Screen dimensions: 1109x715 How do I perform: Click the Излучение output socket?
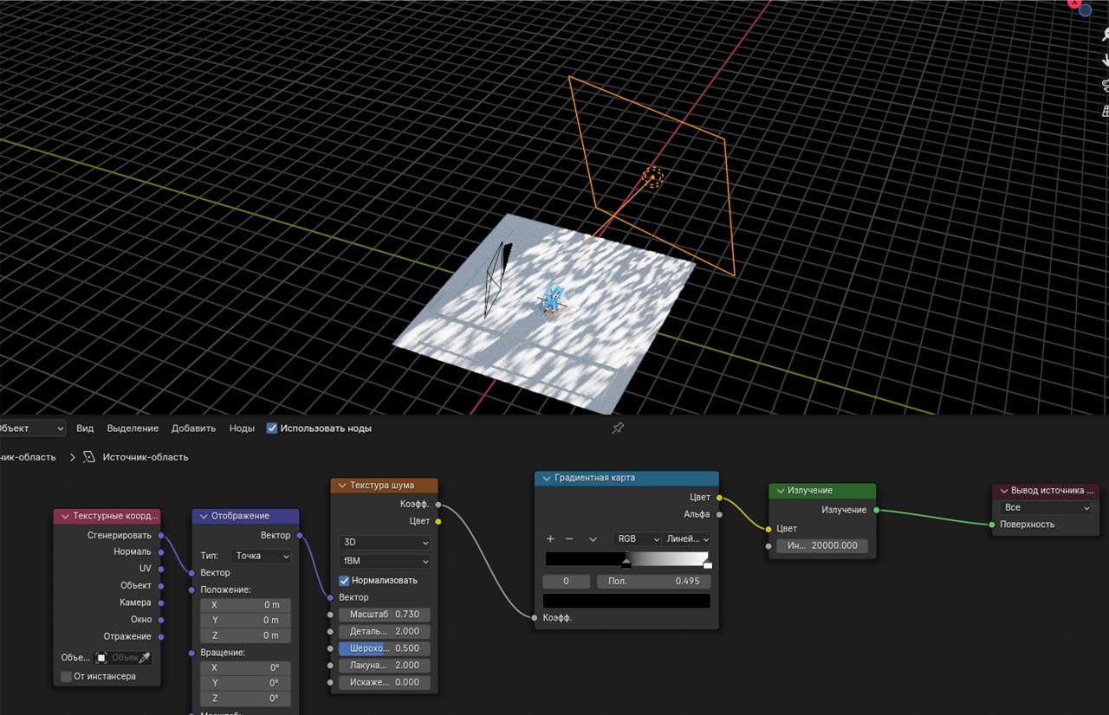click(876, 510)
